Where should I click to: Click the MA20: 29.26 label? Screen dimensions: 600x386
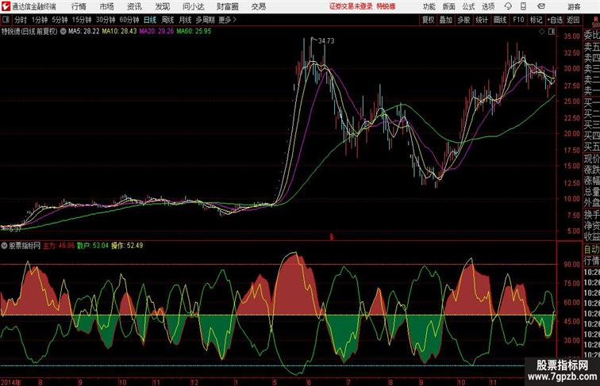[156, 32]
